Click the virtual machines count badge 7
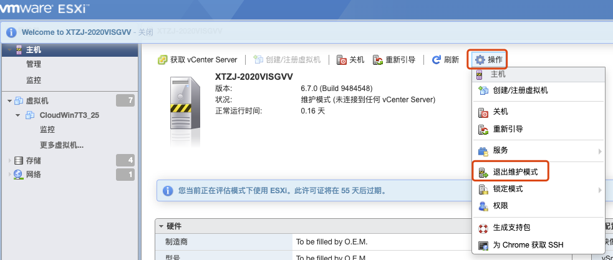 coord(125,101)
